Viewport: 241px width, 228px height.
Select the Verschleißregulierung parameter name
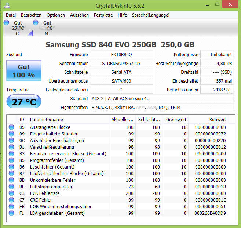pos(52,147)
